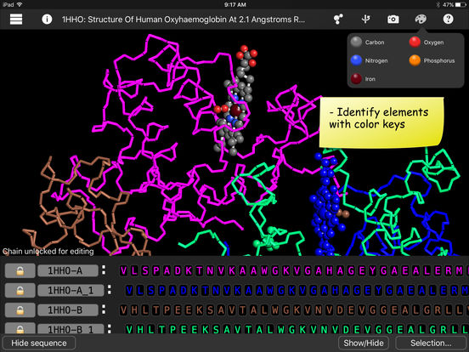This screenshot has width=469, height=352.
Task: Tap the 9:17 AM clock
Action: coord(234,4)
